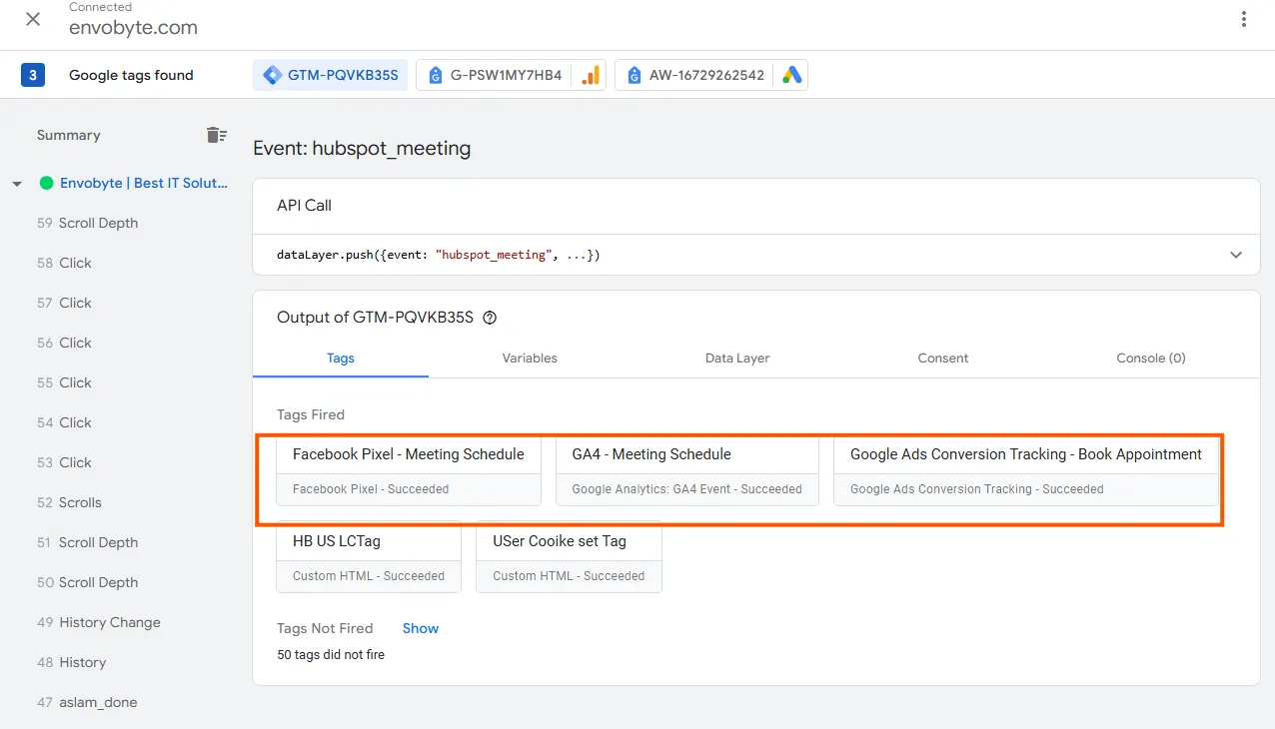Click the '3' Google tags found badge

(x=33, y=75)
